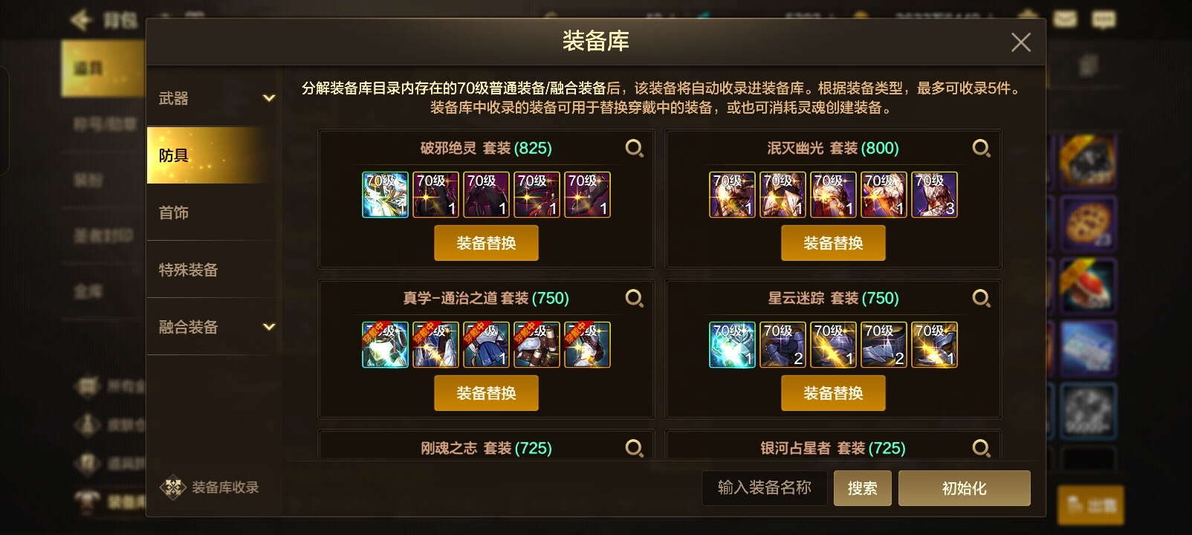Open 装备库收录 icon at bottom left
Screen dimensions: 1192x535
point(173,487)
